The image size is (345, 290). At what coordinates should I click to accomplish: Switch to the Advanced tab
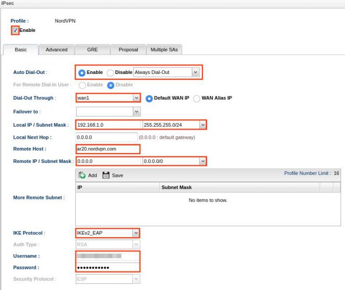[57, 50]
